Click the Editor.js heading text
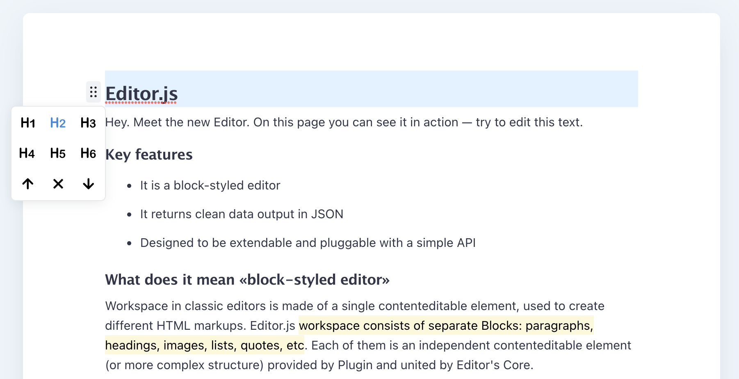 click(141, 94)
